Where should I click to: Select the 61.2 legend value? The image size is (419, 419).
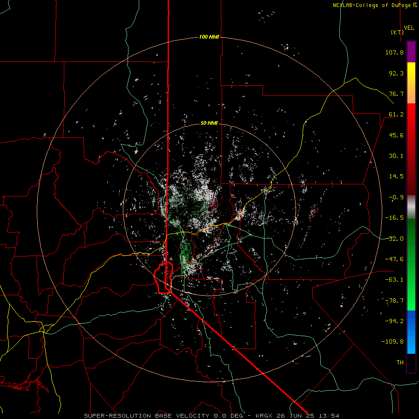coord(396,115)
